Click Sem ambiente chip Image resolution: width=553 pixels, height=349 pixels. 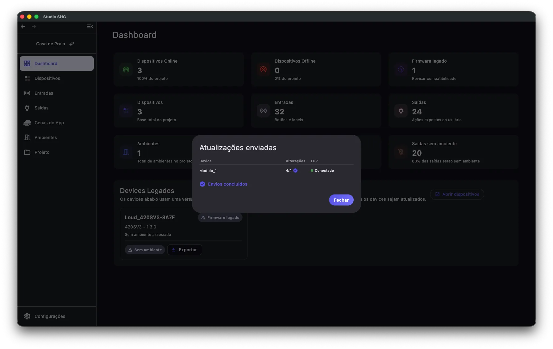[x=145, y=250]
